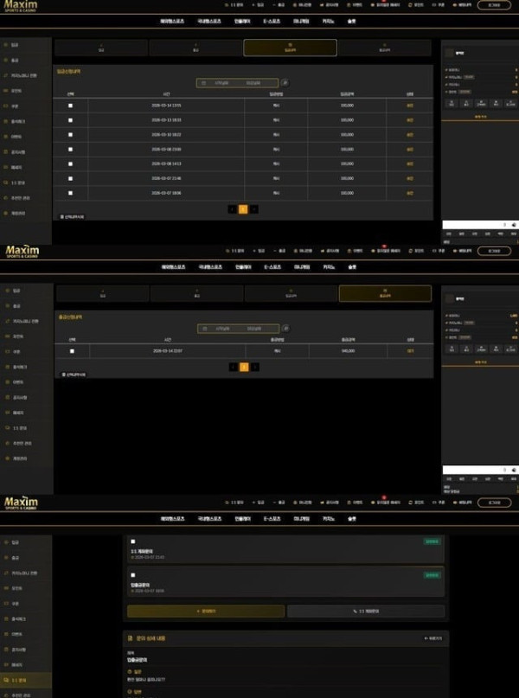The height and width of the screenshot is (698, 519).
Task: Select the checkbox for the 2026-03-07 18:06 deposit row
Action: 70,193
